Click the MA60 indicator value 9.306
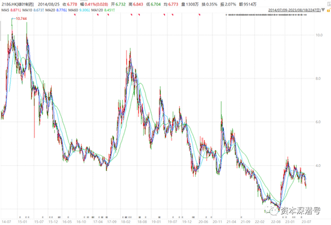This screenshot has width=331, height=225. [x=85, y=10]
